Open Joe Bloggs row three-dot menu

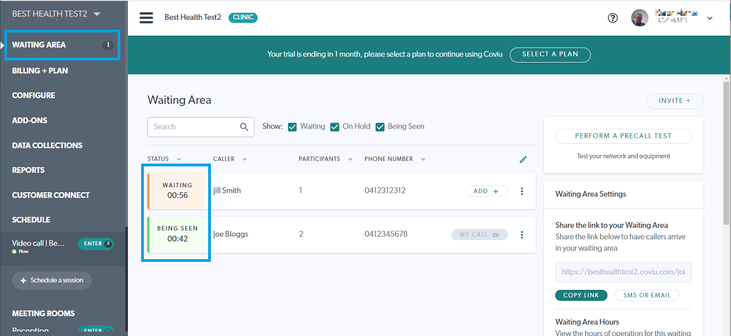(x=522, y=234)
